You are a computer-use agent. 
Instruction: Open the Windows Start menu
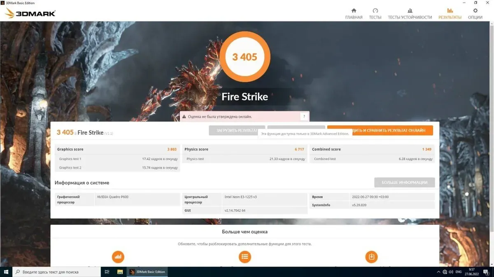[6, 272]
